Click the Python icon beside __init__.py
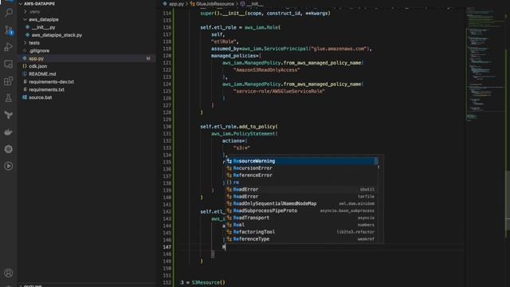Image resolution: width=510 pixels, height=287 pixels. [28, 27]
